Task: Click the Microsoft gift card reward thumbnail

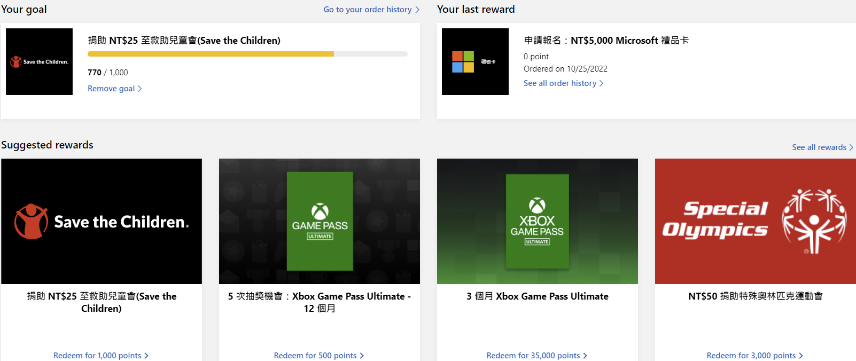Action: click(475, 61)
